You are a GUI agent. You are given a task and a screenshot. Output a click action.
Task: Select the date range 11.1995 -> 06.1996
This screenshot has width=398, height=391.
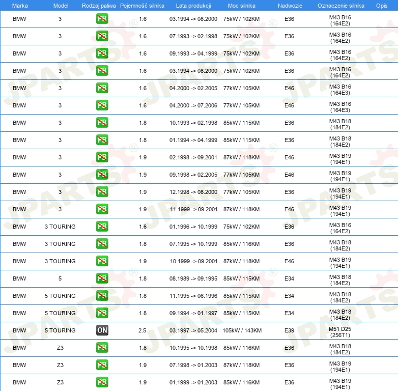coord(193,296)
